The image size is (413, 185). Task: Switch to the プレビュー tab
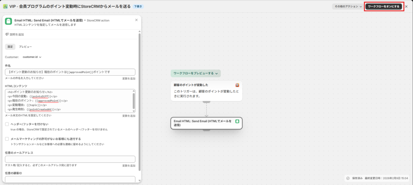coord(25,47)
